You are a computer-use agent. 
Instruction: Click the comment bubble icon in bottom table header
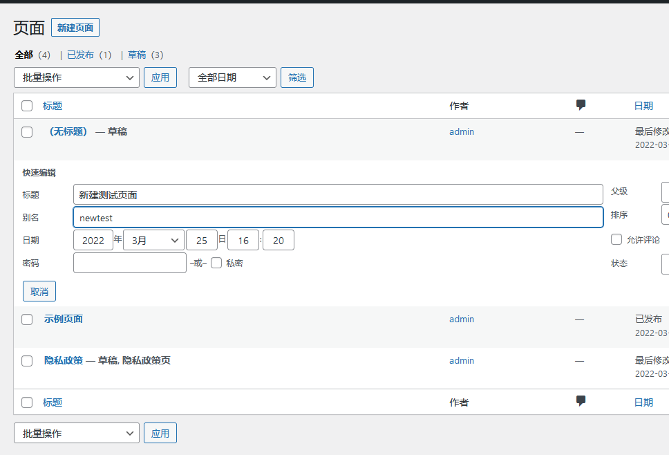[x=581, y=401]
